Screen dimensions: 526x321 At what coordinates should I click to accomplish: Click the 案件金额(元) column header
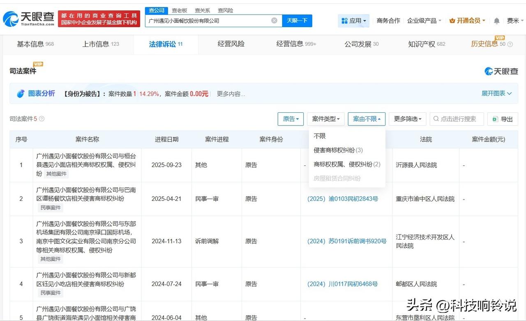[489, 140]
